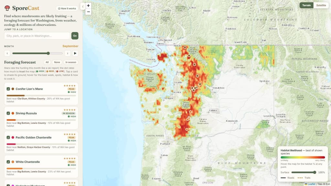Screen dimensions: 331x186
Task: Select All species filter
Action: [47, 62]
